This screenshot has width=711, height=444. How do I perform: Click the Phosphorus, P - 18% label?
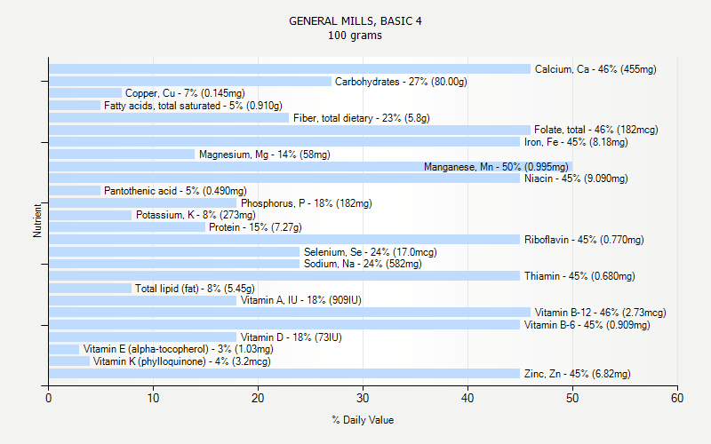pyautogui.click(x=306, y=203)
